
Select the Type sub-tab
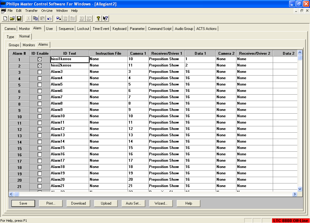click(x=11, y=37)
